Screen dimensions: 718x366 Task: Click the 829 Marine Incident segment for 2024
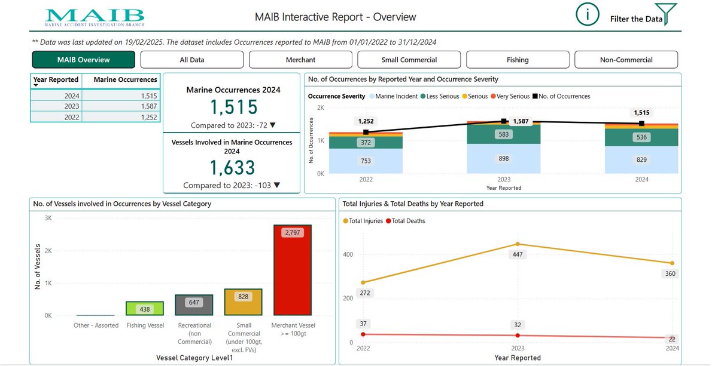[x=641, y=160]
